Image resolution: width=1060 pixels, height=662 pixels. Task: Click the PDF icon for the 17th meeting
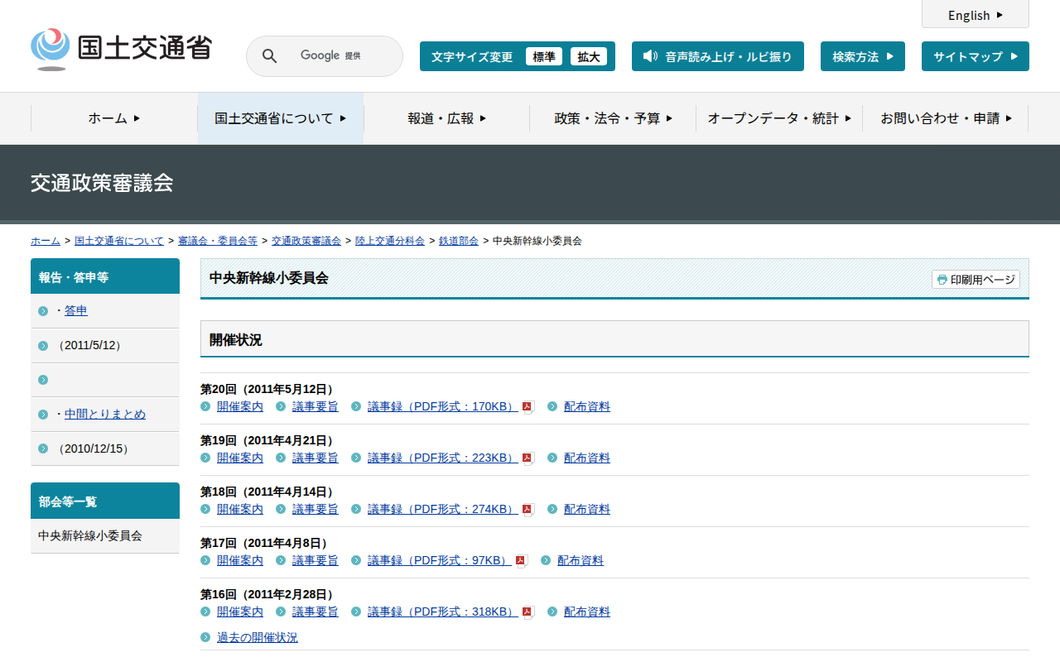pos(522,561)
